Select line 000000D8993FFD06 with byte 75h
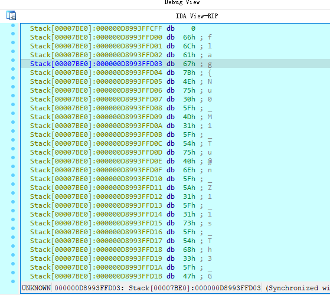Viewport: 330px width, 295px height. [x=121, y=90]
